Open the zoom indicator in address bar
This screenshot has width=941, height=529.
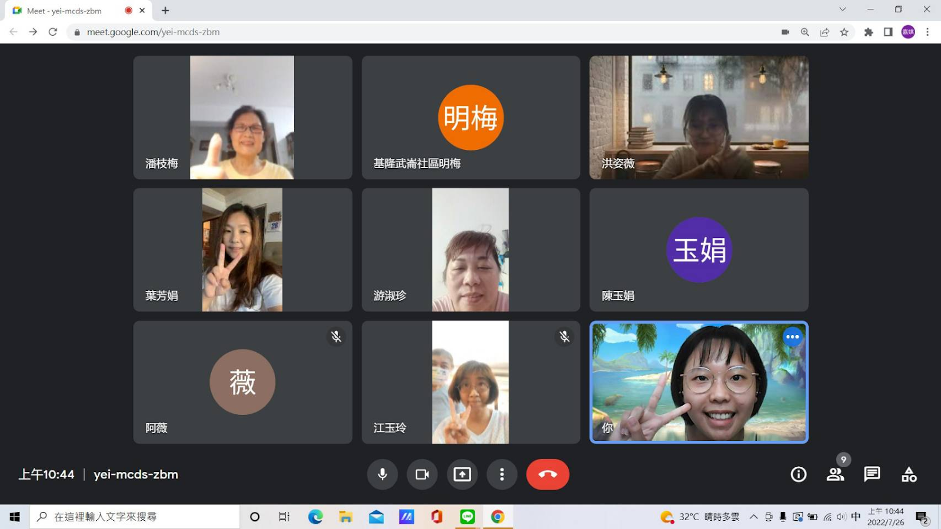tap(805, 32)
